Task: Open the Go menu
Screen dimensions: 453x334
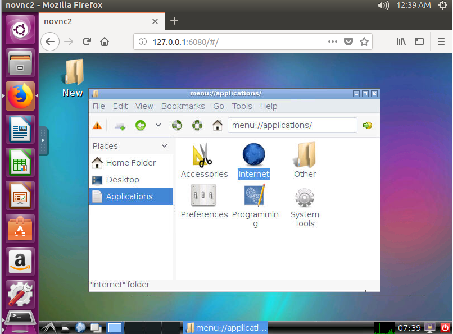Action: click(219, 106)
